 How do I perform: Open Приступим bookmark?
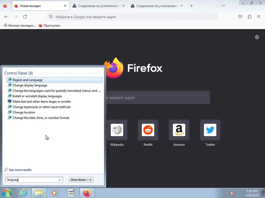click(x=49, y=26)
